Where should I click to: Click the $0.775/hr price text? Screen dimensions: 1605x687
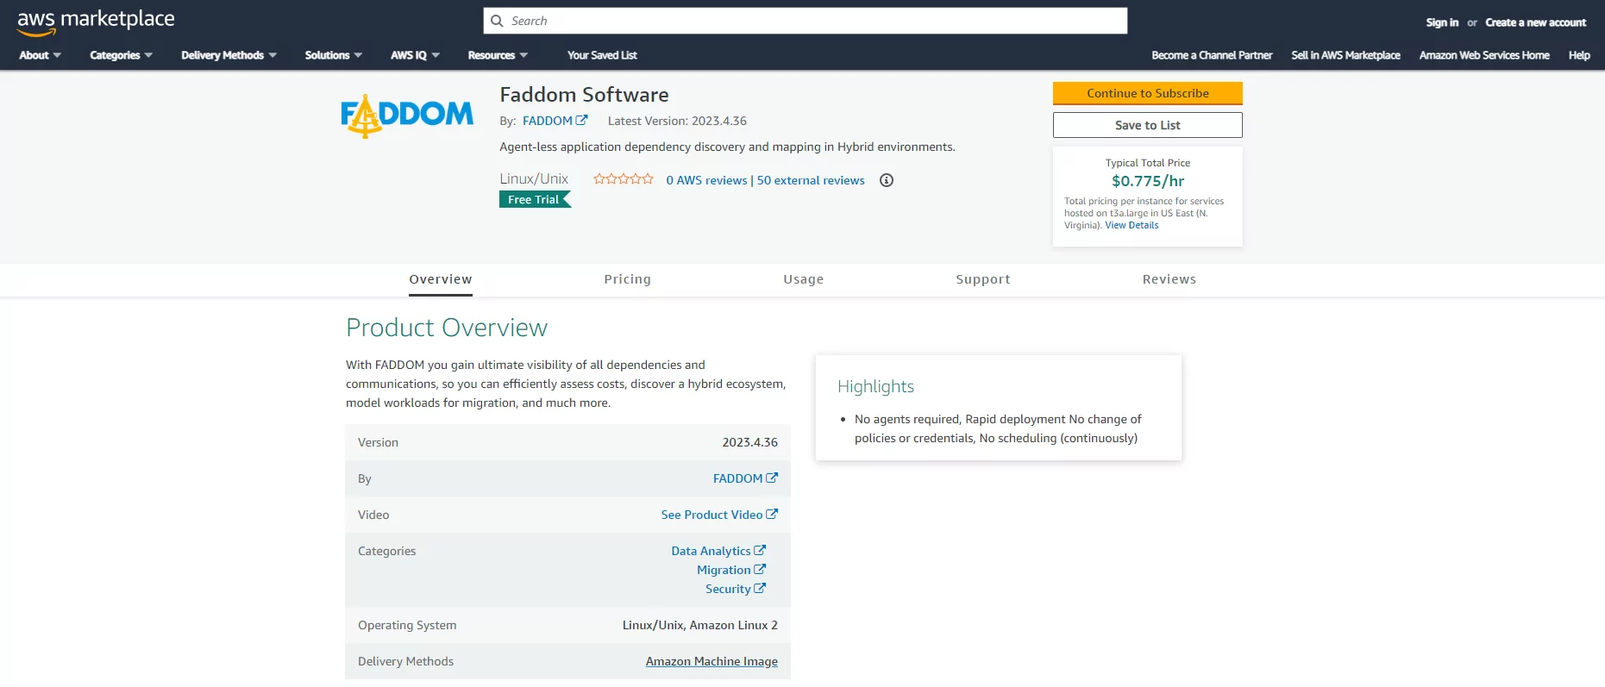click(1148, 181)
